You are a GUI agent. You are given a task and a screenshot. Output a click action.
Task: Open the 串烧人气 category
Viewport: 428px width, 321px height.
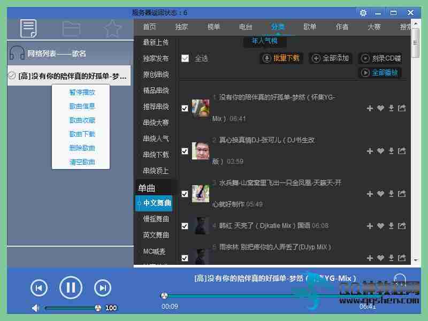(x=156, y=139)
